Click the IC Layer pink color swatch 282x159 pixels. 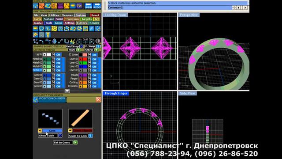[85, 55]
